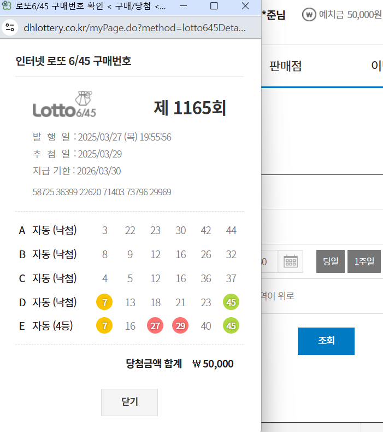
Task: Click the Lotto 6/45 logo
Action: tap(64, 104)
